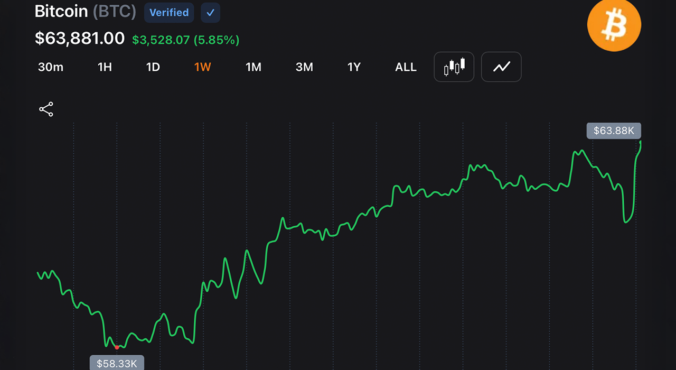Select the 1Y timeframe
Viewport: 676px width, 370px height.
354,67
